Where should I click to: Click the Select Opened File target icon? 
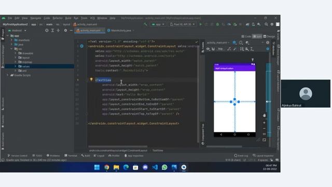47,31
